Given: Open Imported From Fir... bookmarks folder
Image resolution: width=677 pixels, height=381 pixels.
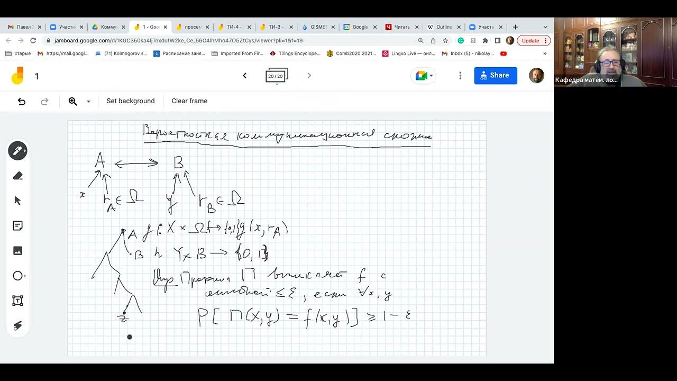Looking at the screenshot, I should [x=237, y=53].
